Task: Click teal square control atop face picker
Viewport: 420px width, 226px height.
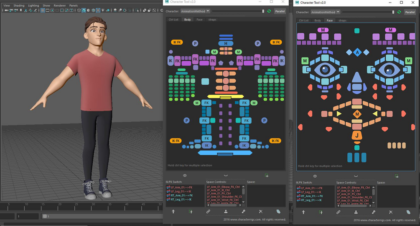Action: [357, 31]
